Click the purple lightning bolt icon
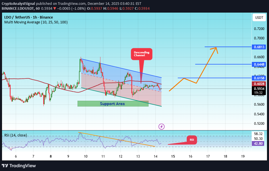This screenshot has height=171, width=269. click(x=161, y=126)
